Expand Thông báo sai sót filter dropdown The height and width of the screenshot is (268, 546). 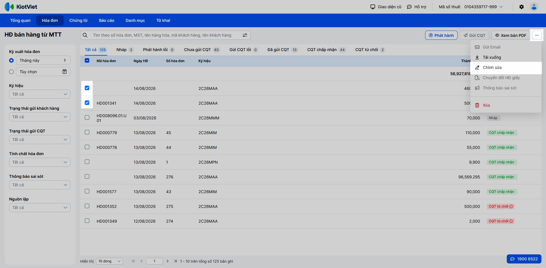(x=40, y=185)
